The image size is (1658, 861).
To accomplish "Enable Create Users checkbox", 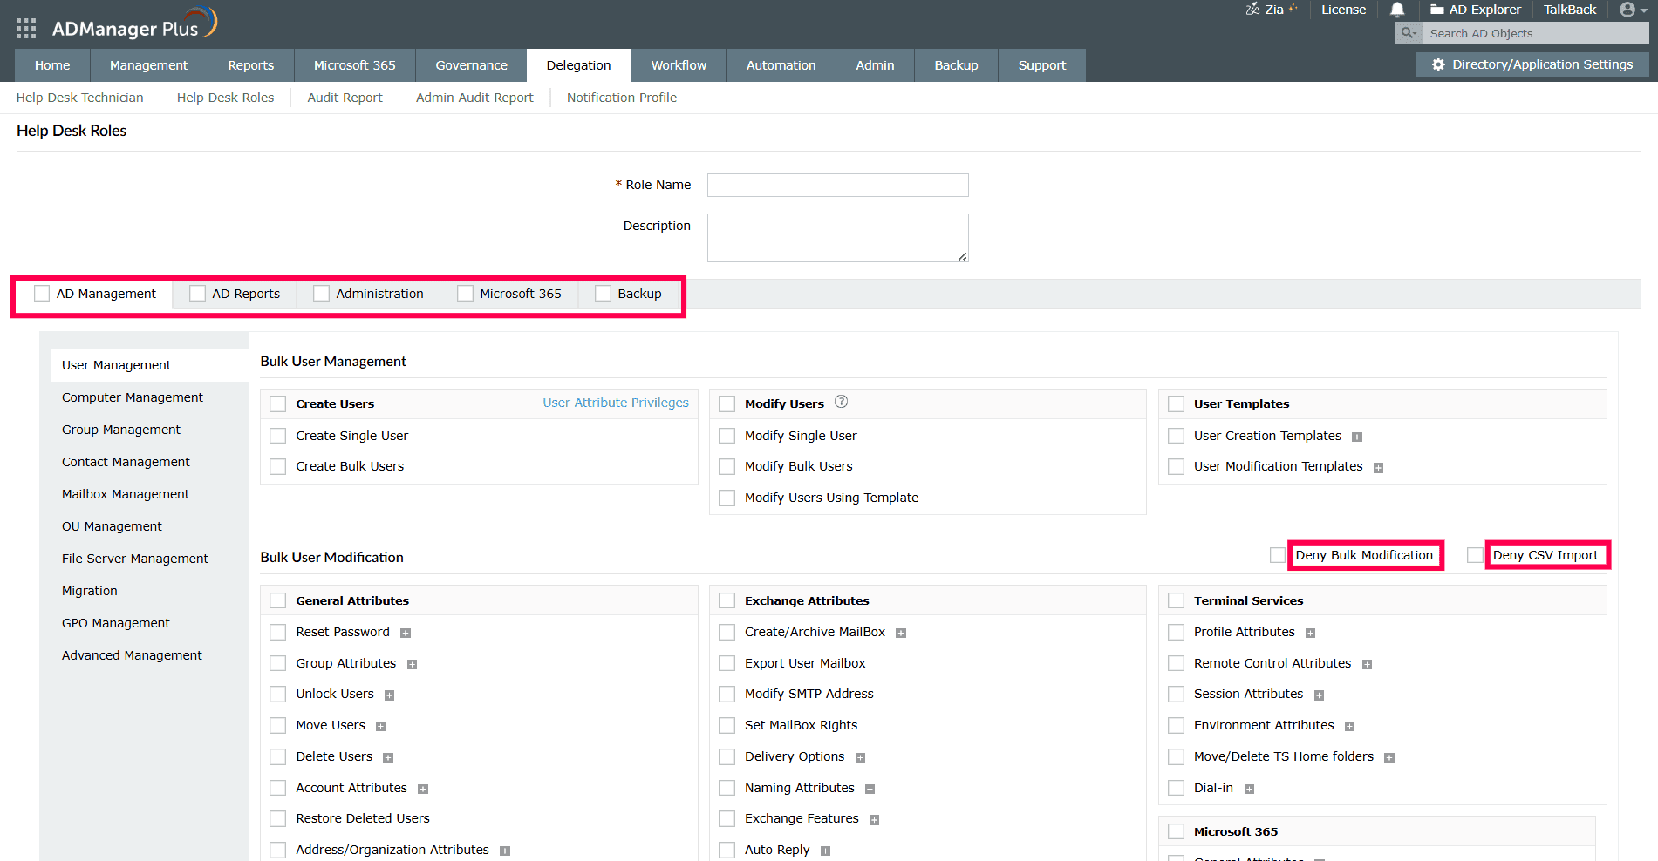I will point(278,404).
